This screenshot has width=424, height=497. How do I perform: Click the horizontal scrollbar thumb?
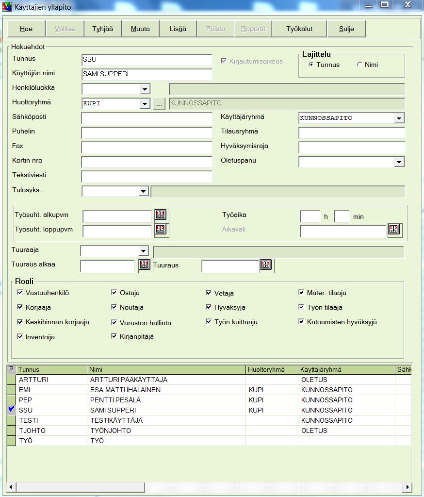[x=81, y=486]
